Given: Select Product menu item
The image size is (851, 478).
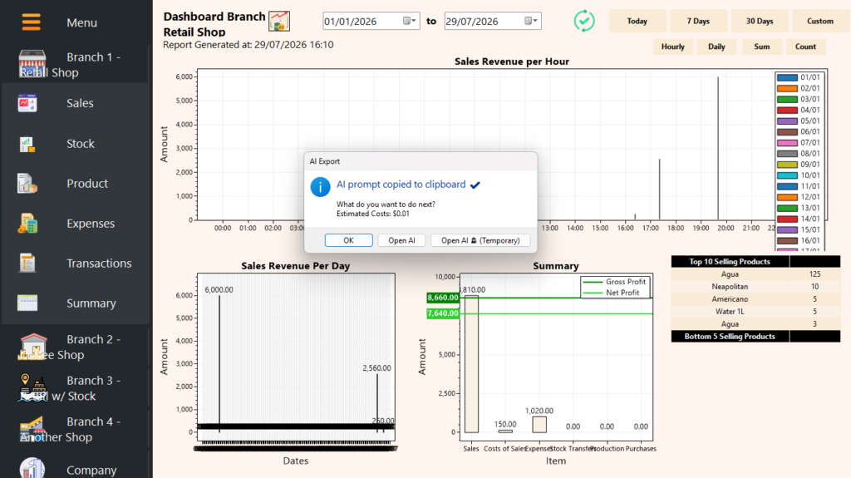Looking at the screenshot, I should (87, 184).
